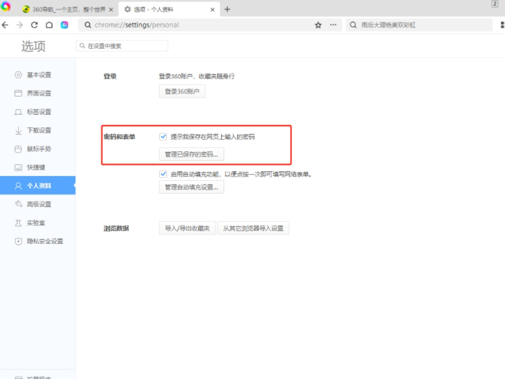
Task: Open 管理已保存的密码 dialog
Action: [x=191, y=154]
